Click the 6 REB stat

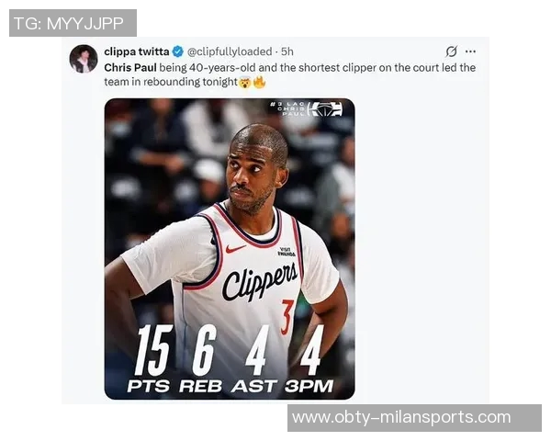coord(201,358)
